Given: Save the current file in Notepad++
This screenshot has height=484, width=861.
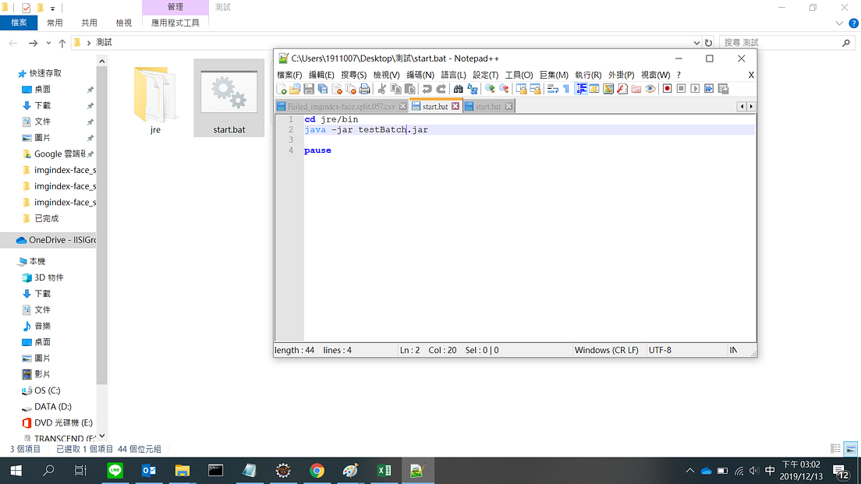Looking at the screenshot, I should (x=309, y=89).
